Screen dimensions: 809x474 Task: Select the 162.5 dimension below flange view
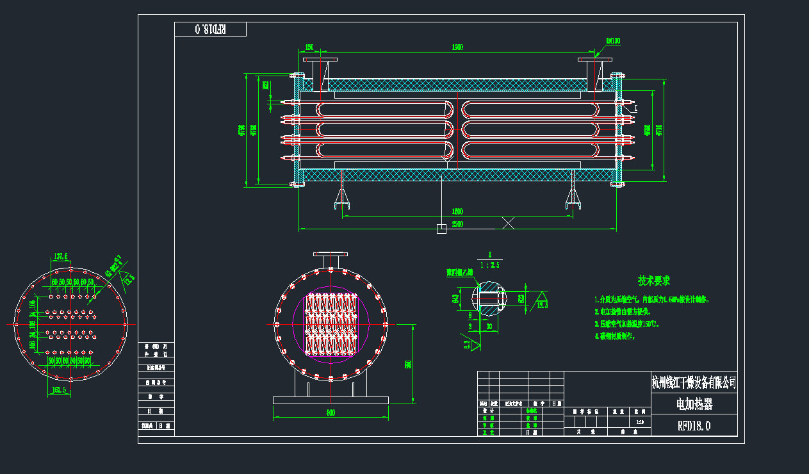tap(58, 388)
